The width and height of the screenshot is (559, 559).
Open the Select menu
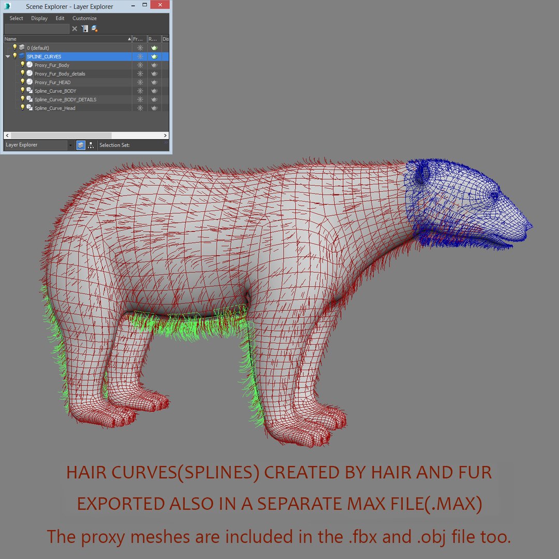[16, 18]
